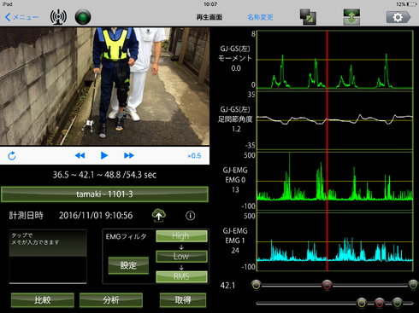
Task: Tap the green status indicator light
Action: point(83,17)
